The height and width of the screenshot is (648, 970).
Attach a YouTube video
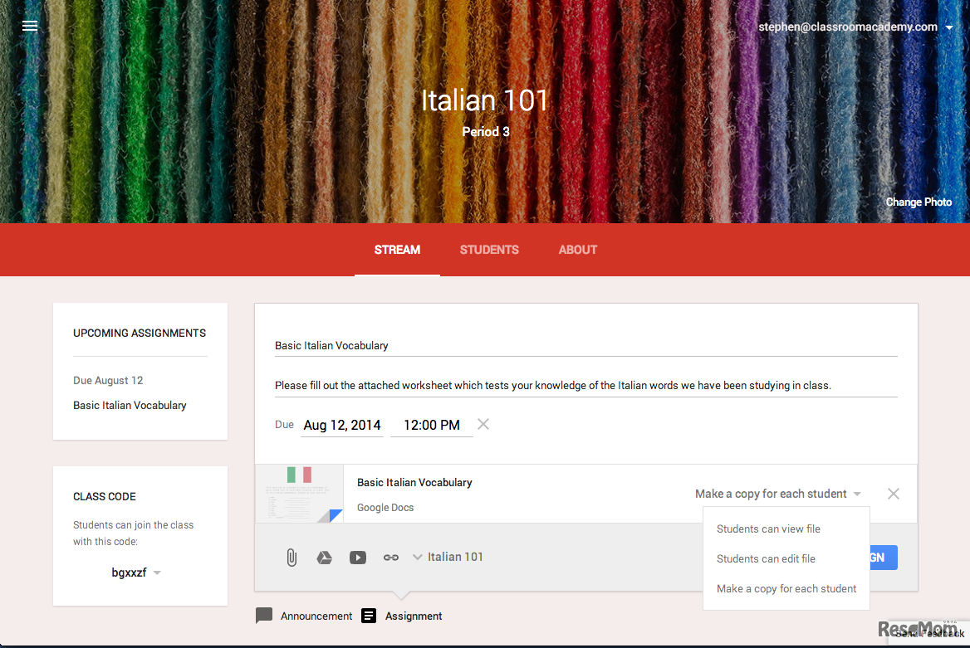point(357,557)
